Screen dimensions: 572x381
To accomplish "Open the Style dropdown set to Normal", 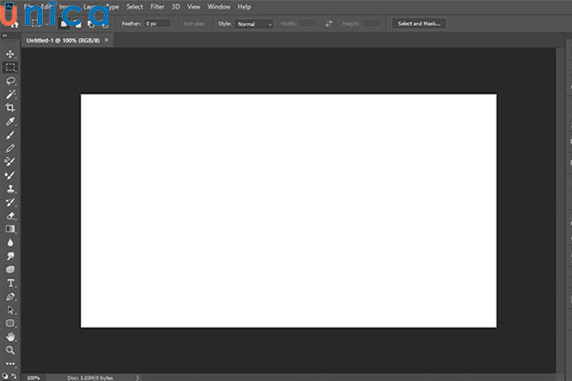I will tap(255, 23).
